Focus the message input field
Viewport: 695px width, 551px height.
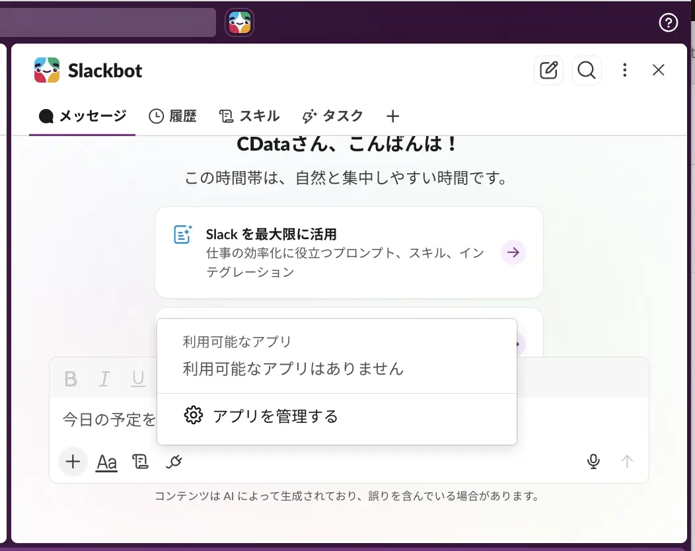click(349, 420)
